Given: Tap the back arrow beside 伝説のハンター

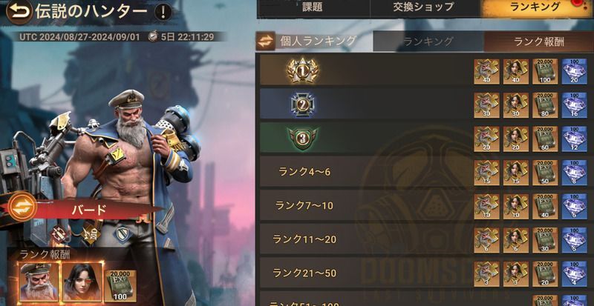Looking at the screenshot, I should pyautogui.click(x=19, y=12).
